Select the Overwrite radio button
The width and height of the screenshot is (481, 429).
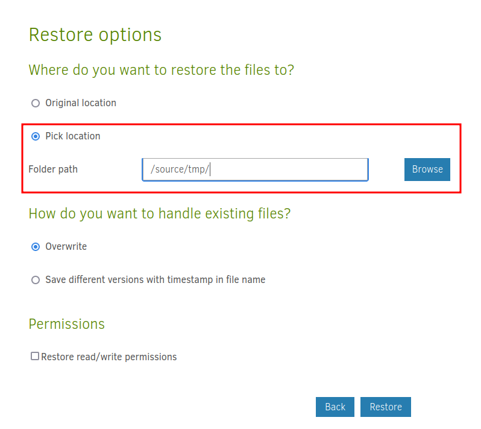pyautogui.click(x=36, y=247)
